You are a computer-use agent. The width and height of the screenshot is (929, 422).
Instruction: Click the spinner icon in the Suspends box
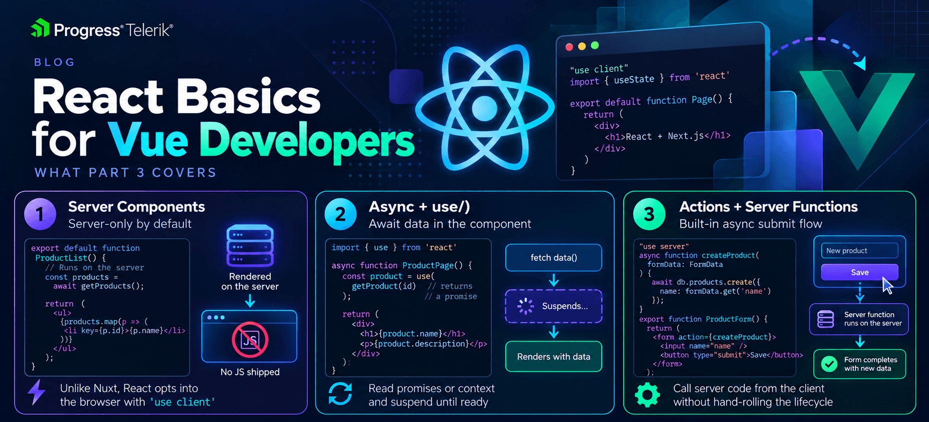pyautogui.click(x=525, y=306)
